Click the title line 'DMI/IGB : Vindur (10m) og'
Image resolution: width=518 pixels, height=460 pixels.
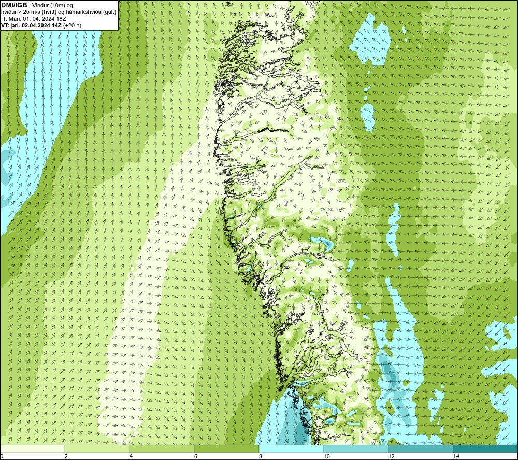click(x=37, y=5)
